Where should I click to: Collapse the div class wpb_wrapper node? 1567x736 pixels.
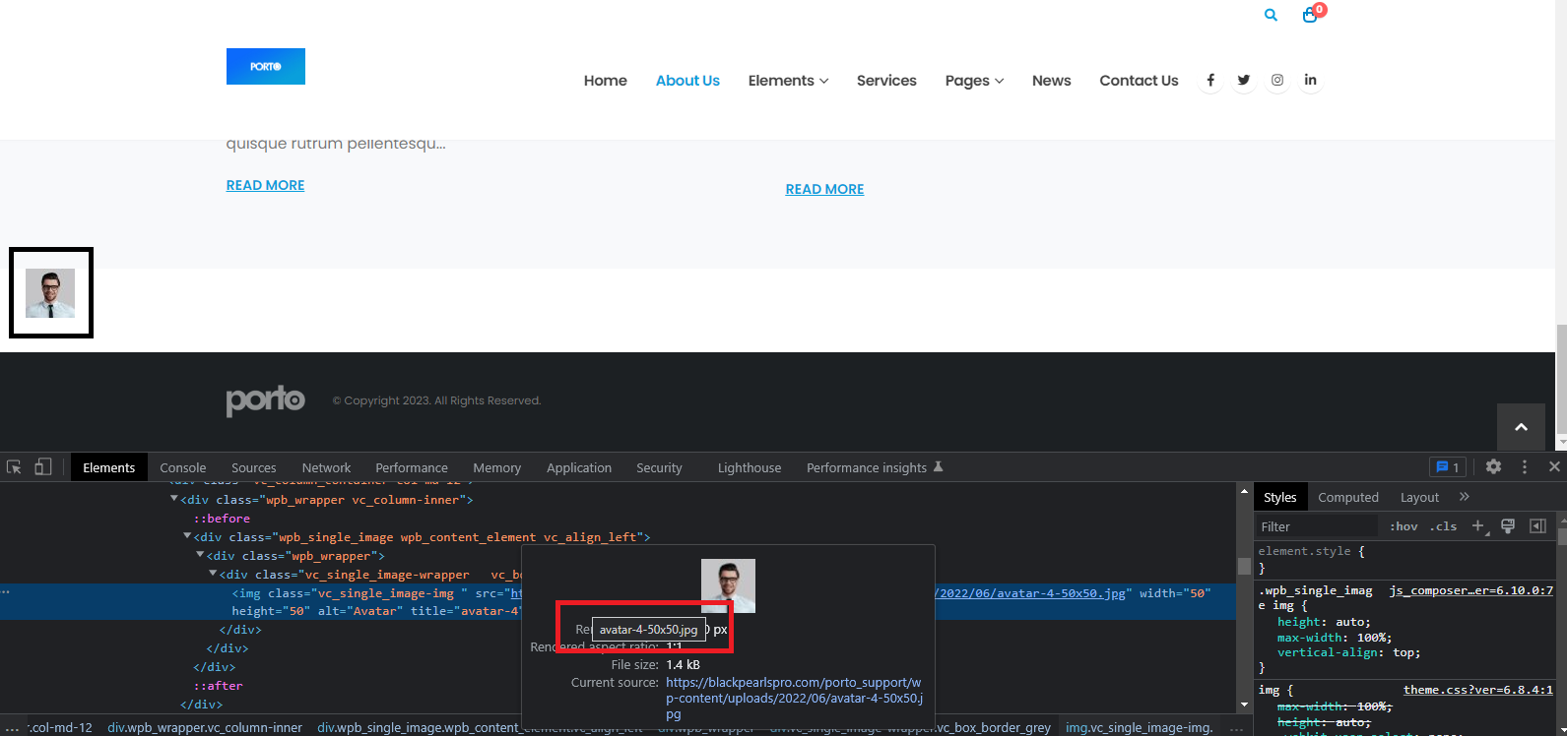coord(200,556)
